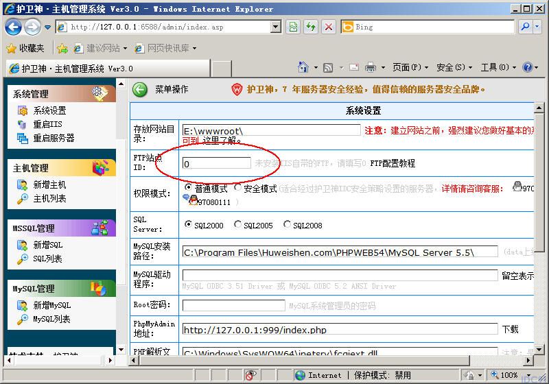This screenshot has height=384, width=549.
Task: Open the 页面(P) menu
Action: [x=410, y=67]
